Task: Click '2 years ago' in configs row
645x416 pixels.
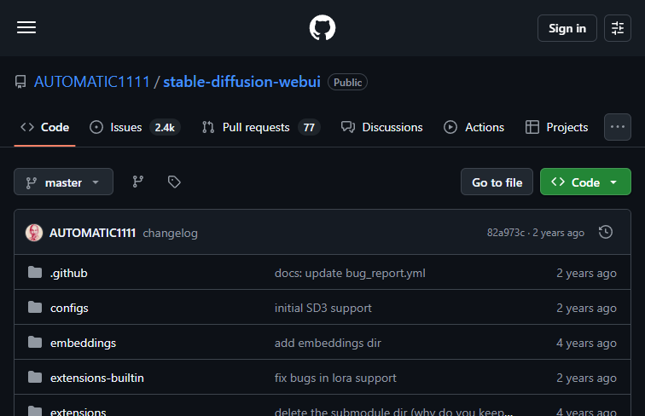Action: pos(587,308)
